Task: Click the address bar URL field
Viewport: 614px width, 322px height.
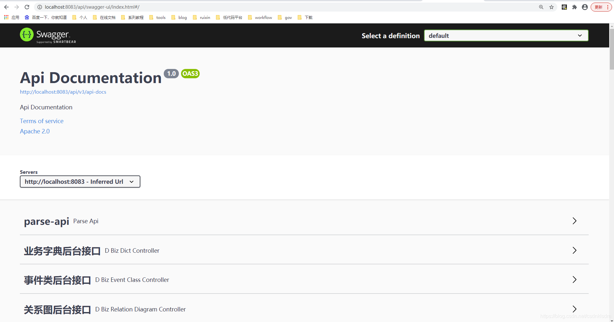Action: click(x=288, y=7)
